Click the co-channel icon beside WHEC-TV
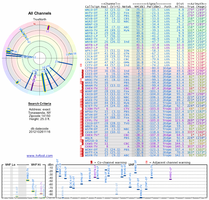Viewport: 209px width, 200px height. click(x=83, y=77)
